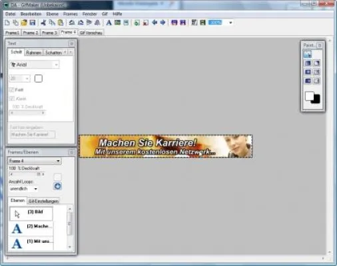337x266 pixels.
Task: Click the last of the four triangular icons before the text tool
Action: [97, 23]
